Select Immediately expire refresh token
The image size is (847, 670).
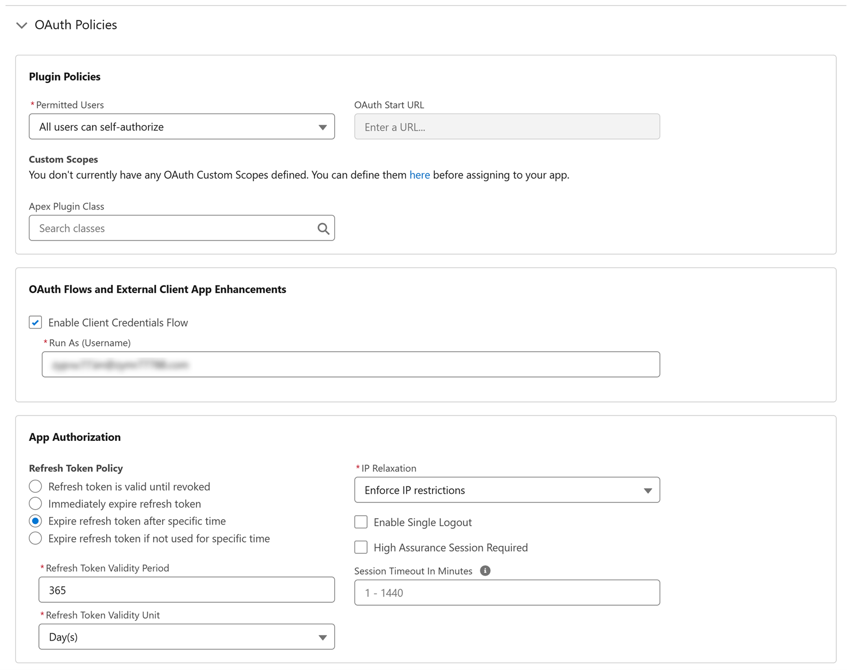tap(36, 503)
